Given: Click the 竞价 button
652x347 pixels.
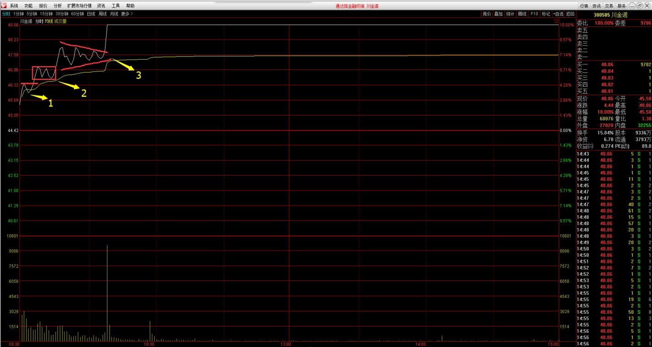Looking at the screenshot, I should pyautogui.click(x=487, y=14).
